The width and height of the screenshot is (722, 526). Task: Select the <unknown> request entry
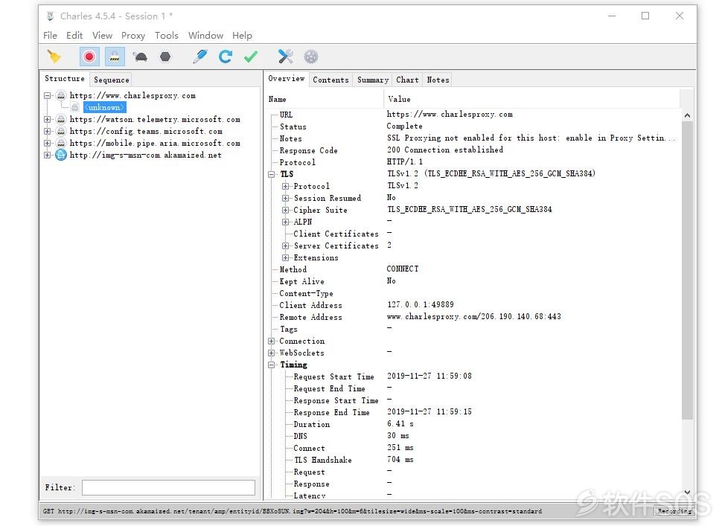coord(105,107)
